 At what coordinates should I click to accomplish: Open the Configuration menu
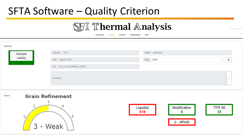135,35
